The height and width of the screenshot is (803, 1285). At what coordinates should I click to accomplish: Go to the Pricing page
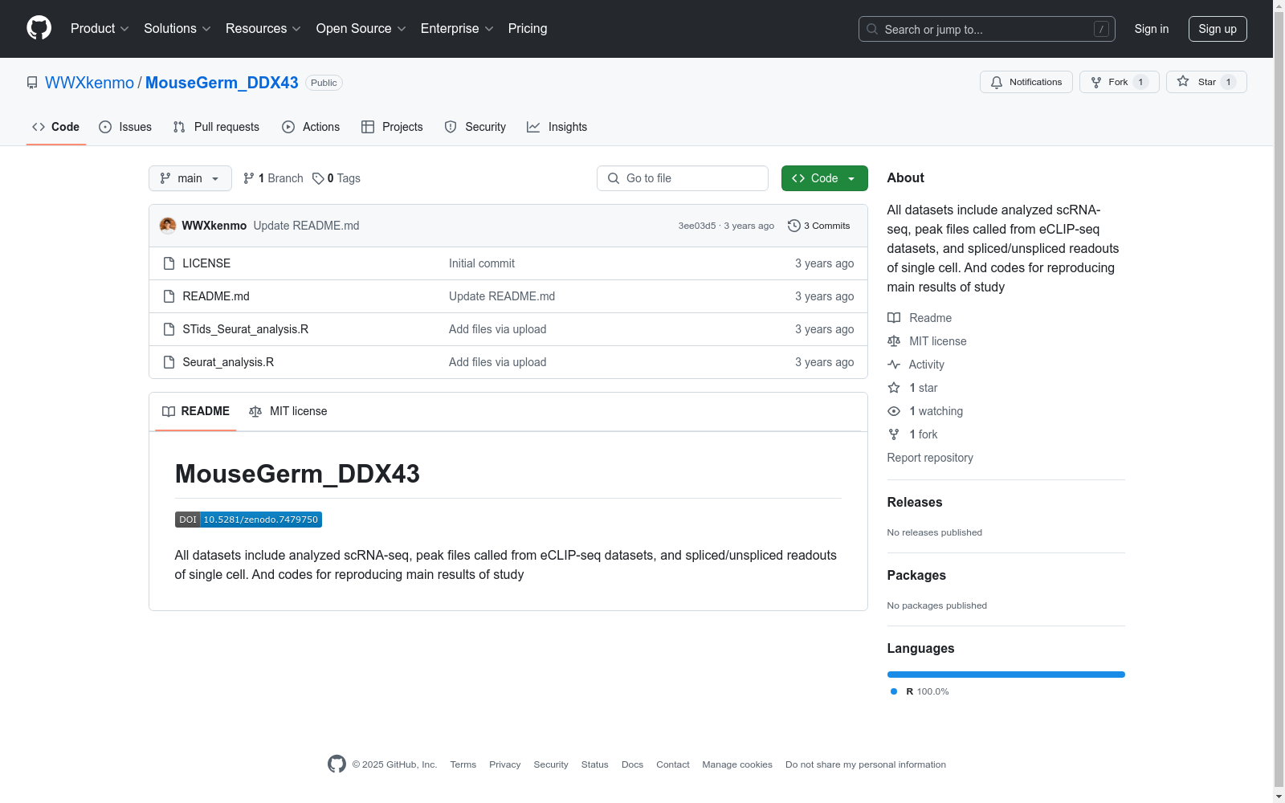coord(528,29)
